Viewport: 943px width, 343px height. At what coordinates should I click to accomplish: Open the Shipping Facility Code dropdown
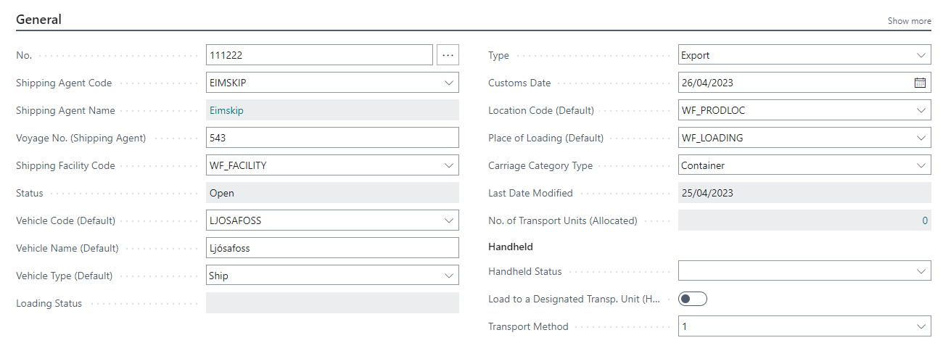pos(448,165)
